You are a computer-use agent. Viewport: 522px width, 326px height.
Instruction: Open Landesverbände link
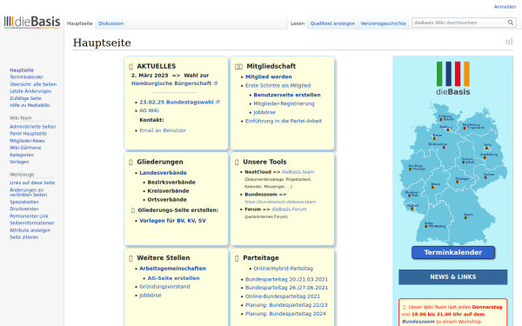coord(164,173)
